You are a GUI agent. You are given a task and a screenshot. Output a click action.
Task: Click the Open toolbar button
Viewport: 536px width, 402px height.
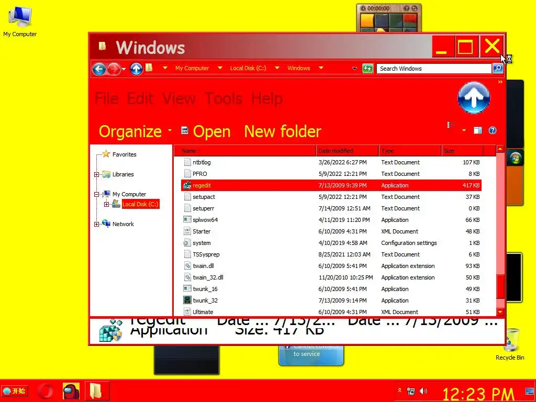tap(206, 131)
